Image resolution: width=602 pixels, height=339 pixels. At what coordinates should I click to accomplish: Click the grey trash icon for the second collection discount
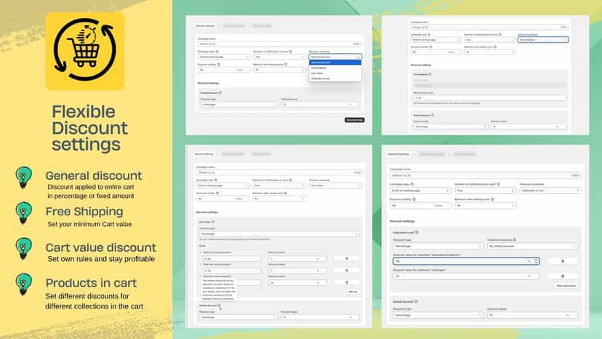click(563, 276)
